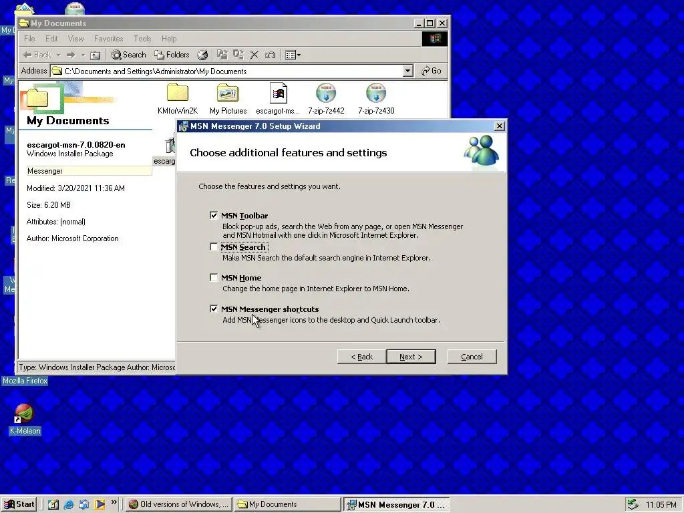Click the Next button in Setup Wizard
This screenshot has width=684, height=513.
(x=411, y=357)
